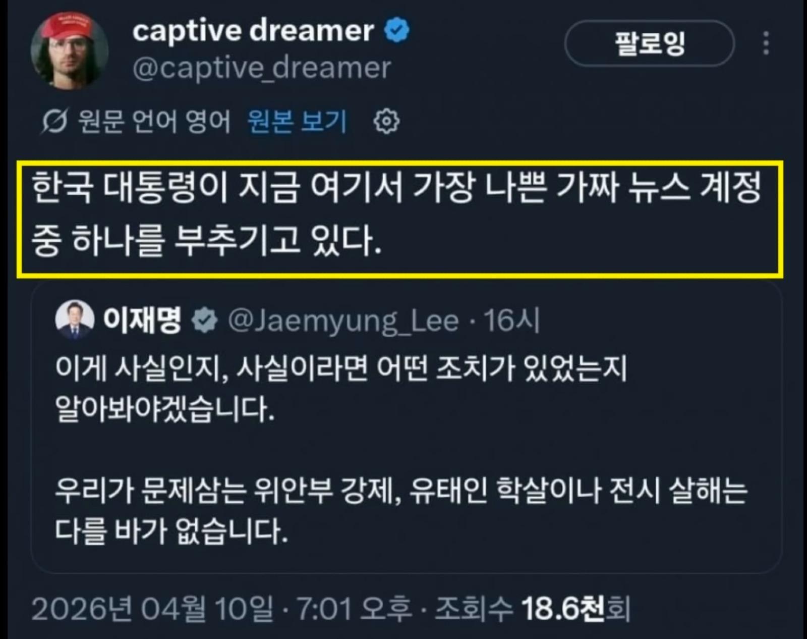Click the 이재명 name in the quoted tweet

[x=142, y=320]
